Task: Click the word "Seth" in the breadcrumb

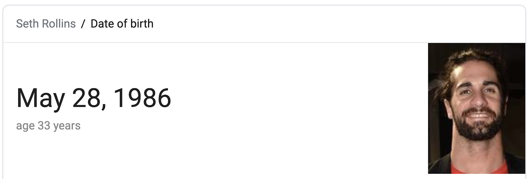Action: coord(27,24)
